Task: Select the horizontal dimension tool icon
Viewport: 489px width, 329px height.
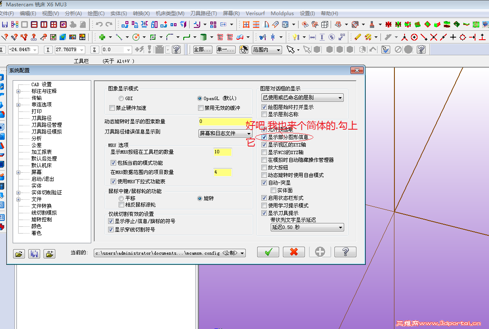Action: (312, 38)
